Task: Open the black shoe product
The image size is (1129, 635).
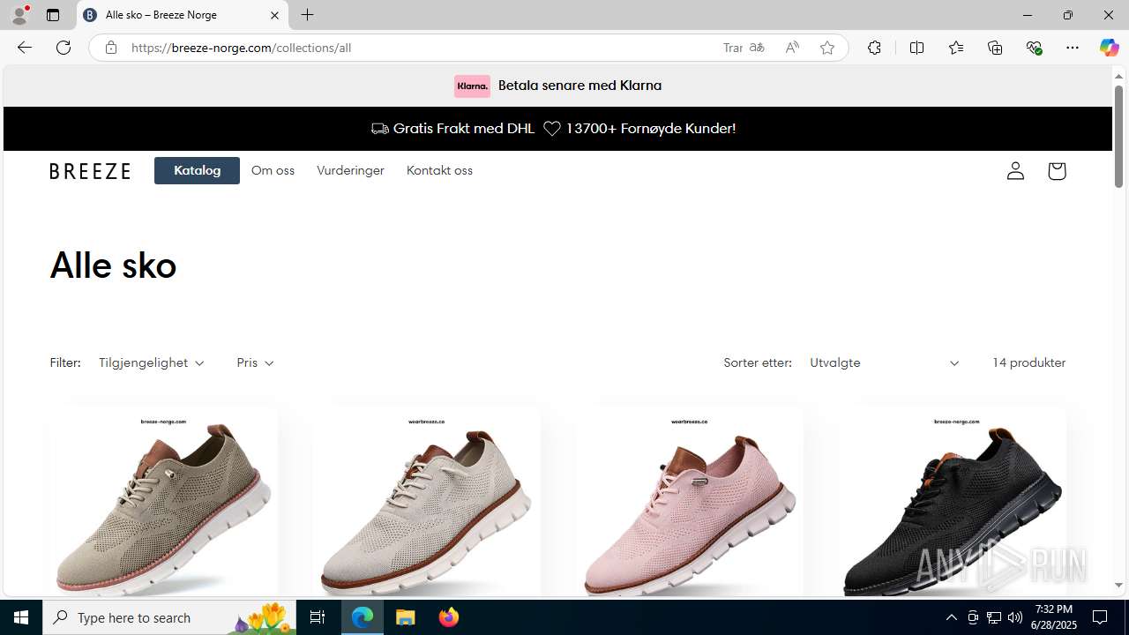Action: click(x=952, y=501)
